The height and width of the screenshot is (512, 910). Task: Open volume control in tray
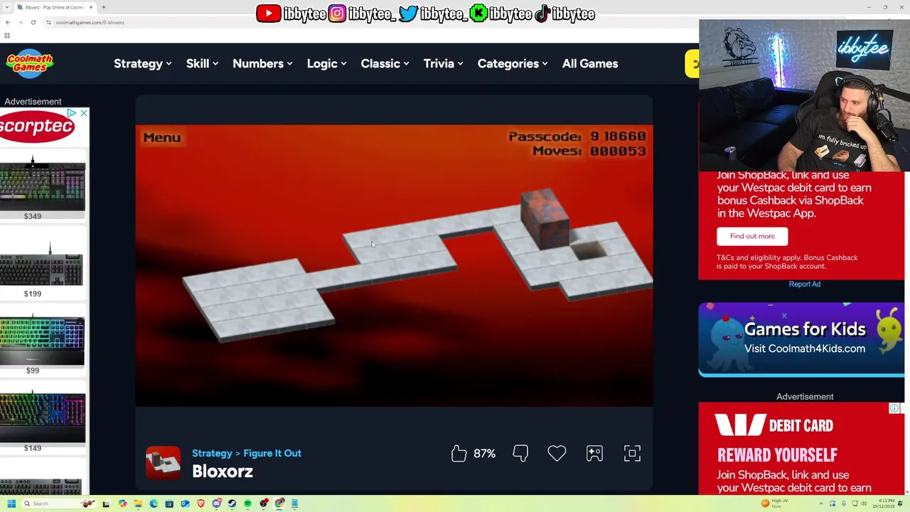(x=864, y=503)
